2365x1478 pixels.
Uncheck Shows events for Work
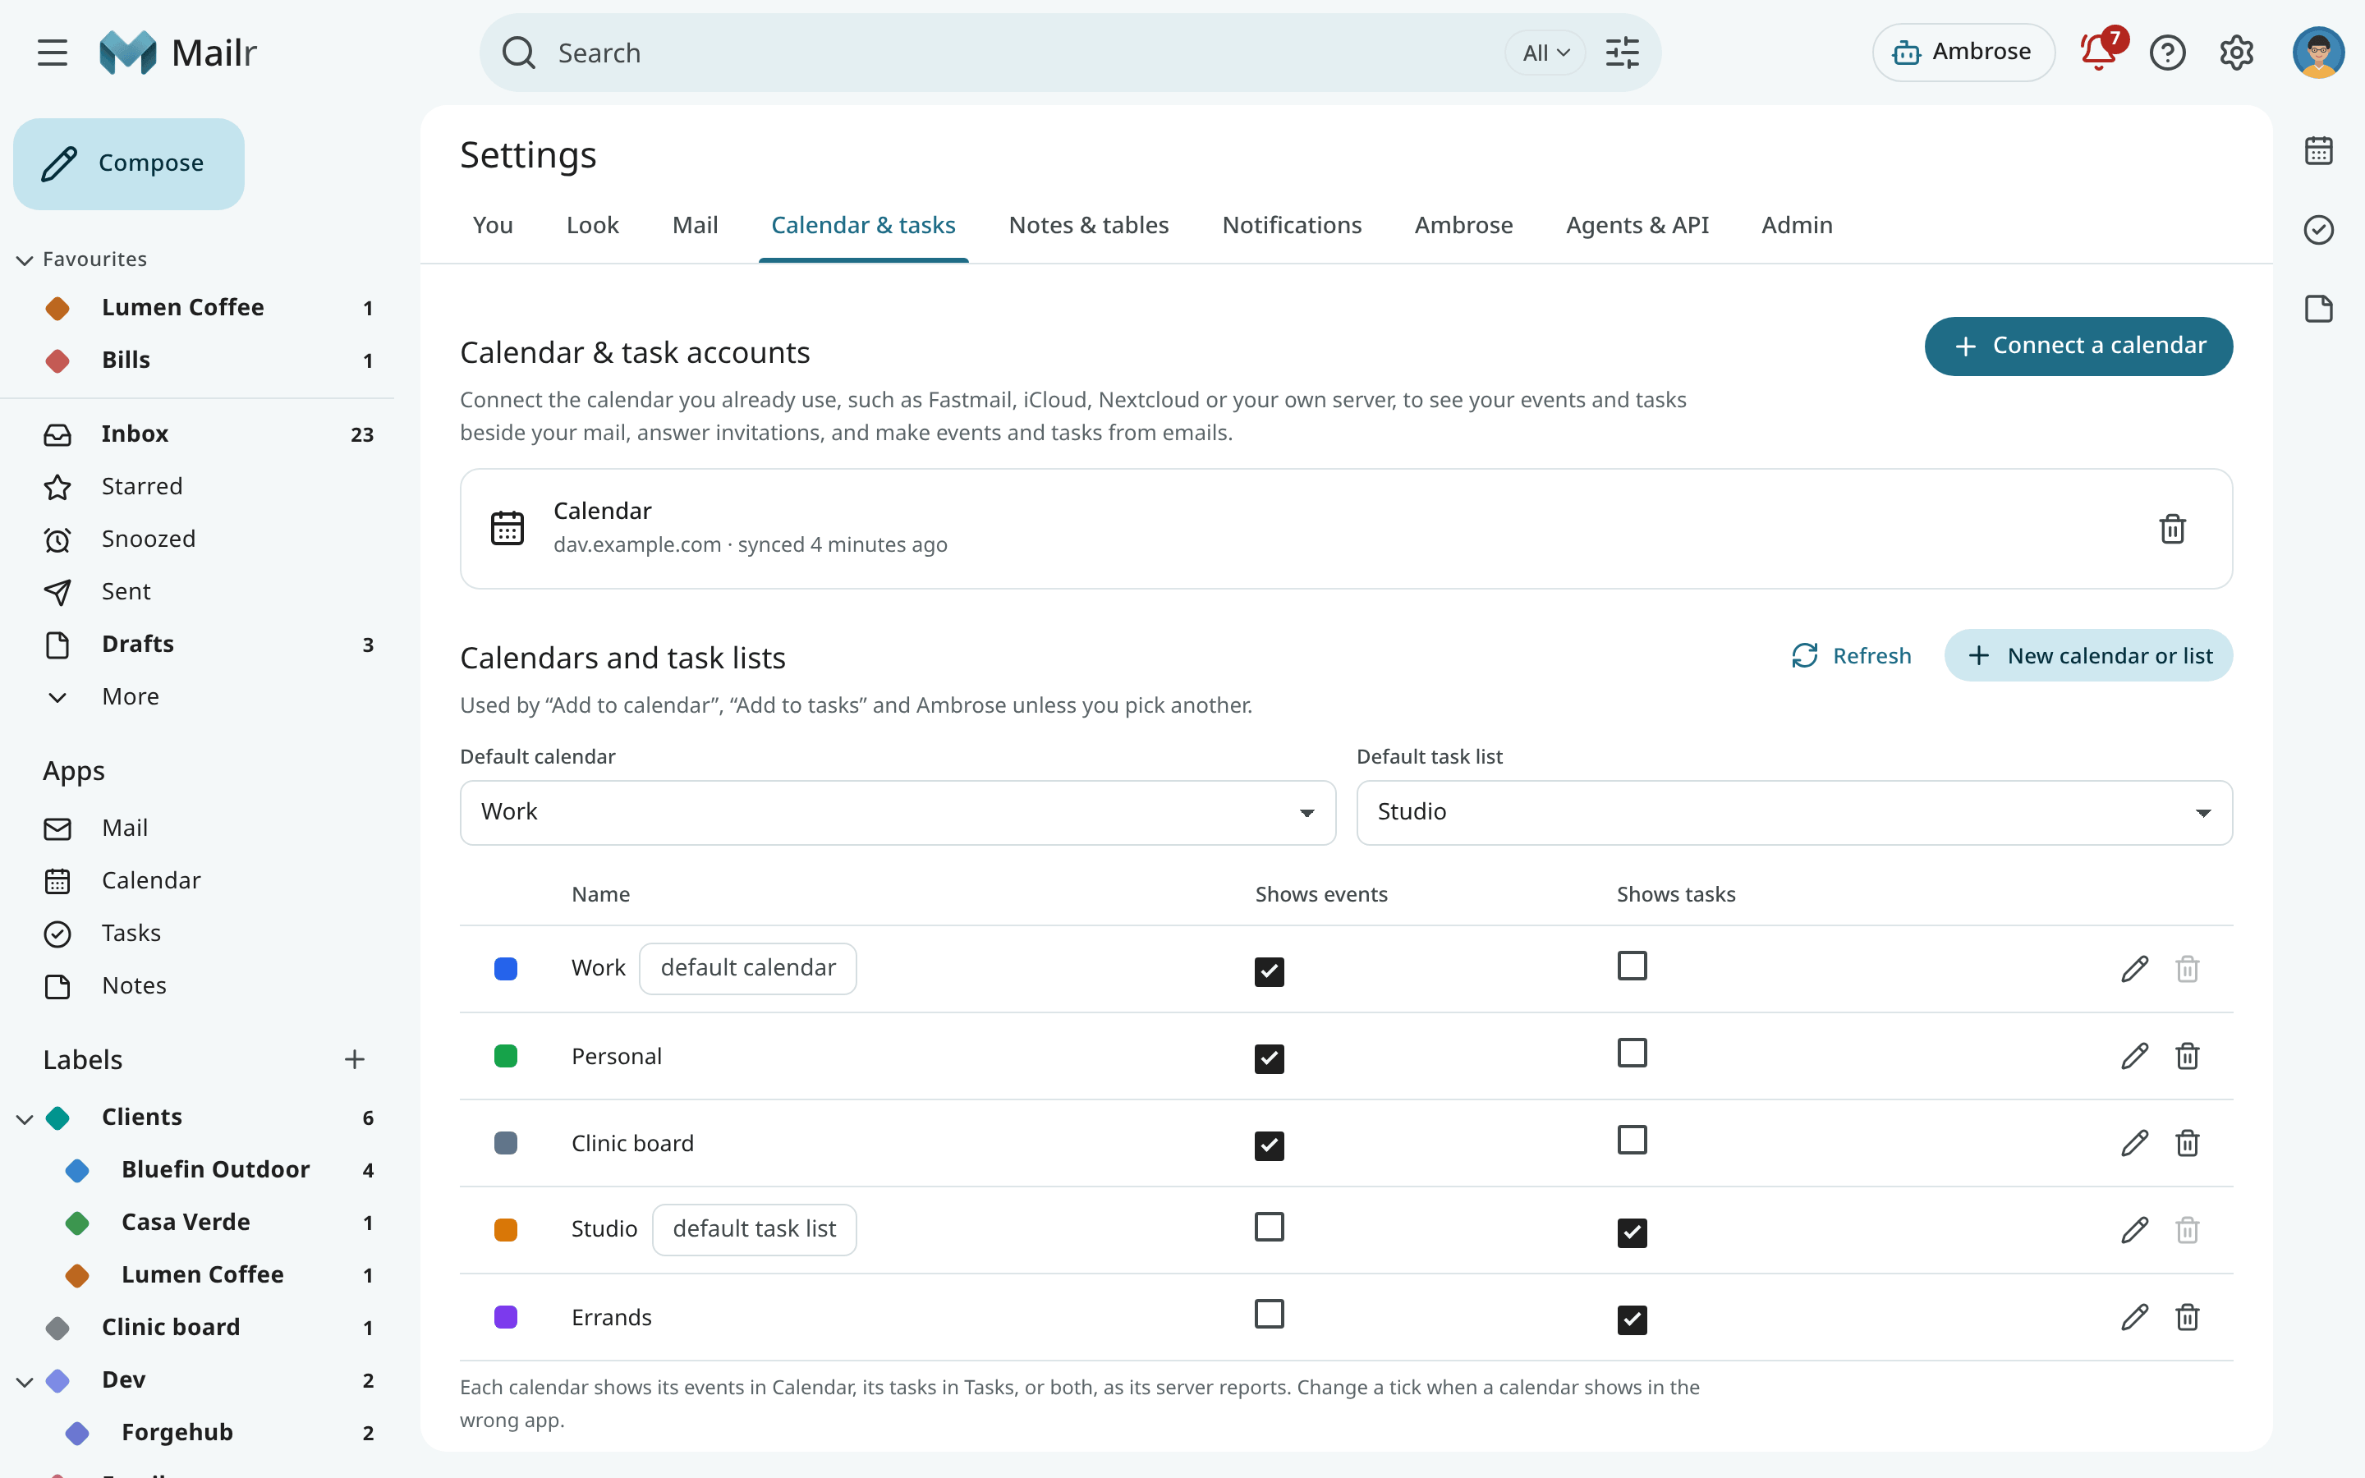click(1269, 971)
